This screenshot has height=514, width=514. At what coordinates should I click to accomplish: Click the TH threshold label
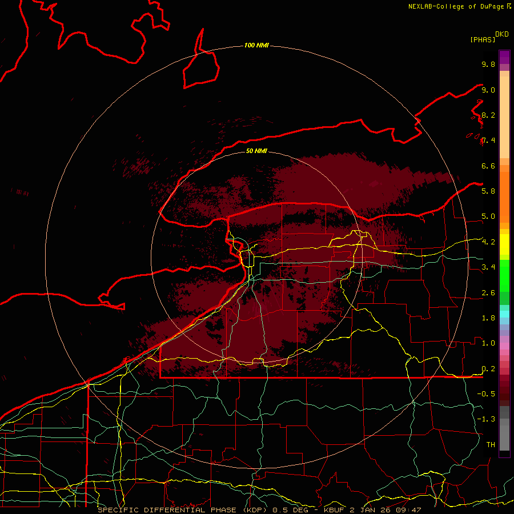pos(491,444)
